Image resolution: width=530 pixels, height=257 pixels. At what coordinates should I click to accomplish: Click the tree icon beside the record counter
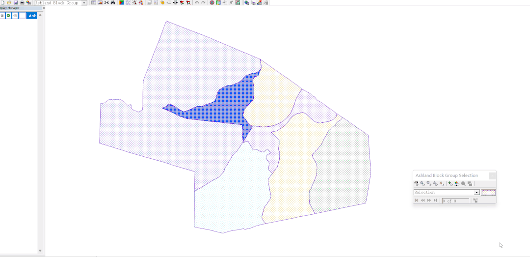pos(475,200)
